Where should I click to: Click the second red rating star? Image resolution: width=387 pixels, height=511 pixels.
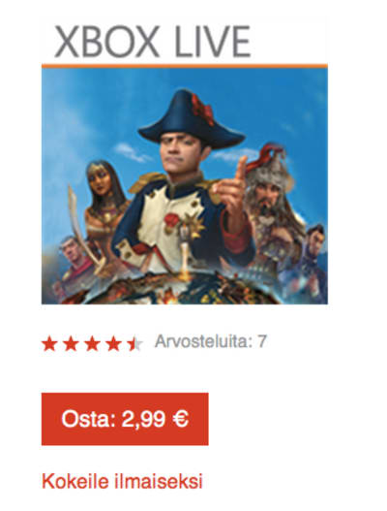(71, 344)
